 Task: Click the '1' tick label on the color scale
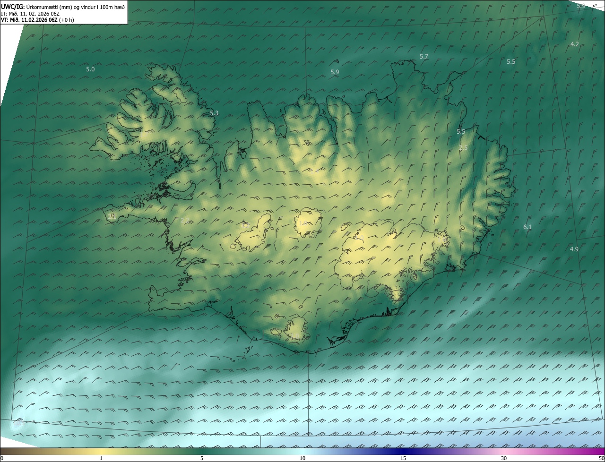point(101,458)
